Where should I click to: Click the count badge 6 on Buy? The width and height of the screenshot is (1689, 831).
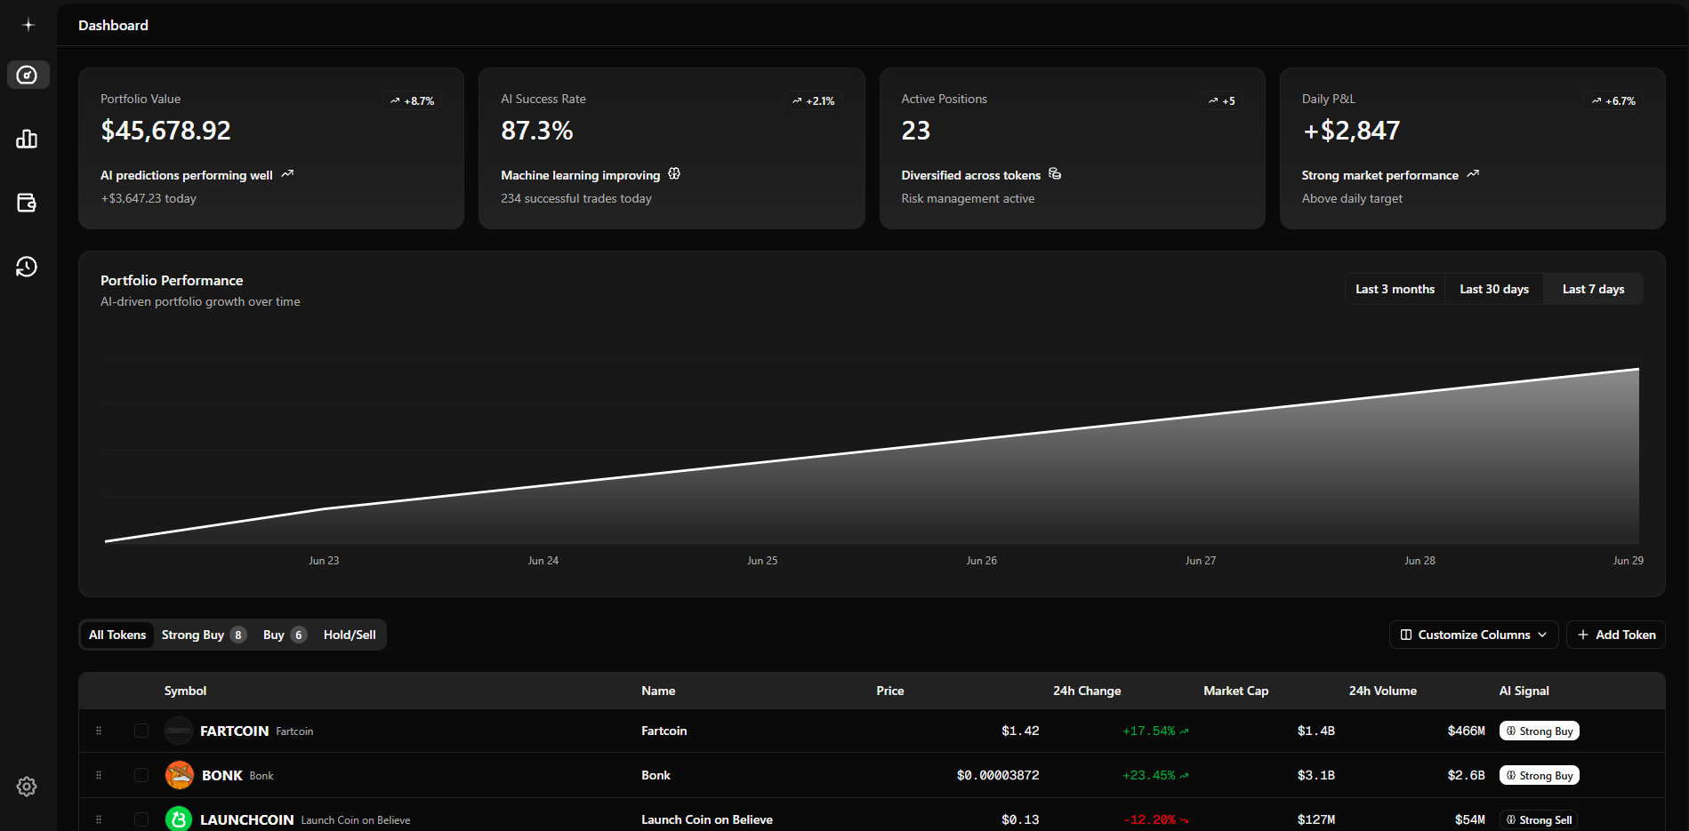click(x=299, y=635)
